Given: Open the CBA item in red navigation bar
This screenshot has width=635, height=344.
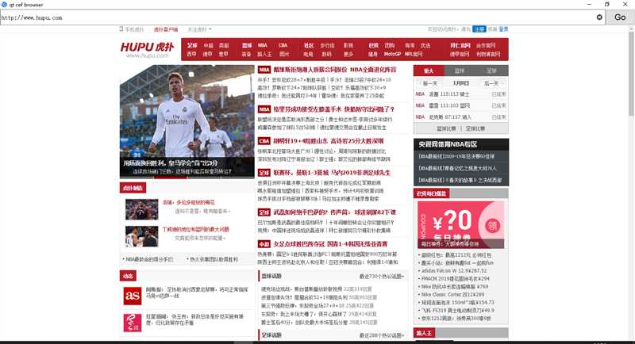Looking at the screenshot, I should (283, 45).
